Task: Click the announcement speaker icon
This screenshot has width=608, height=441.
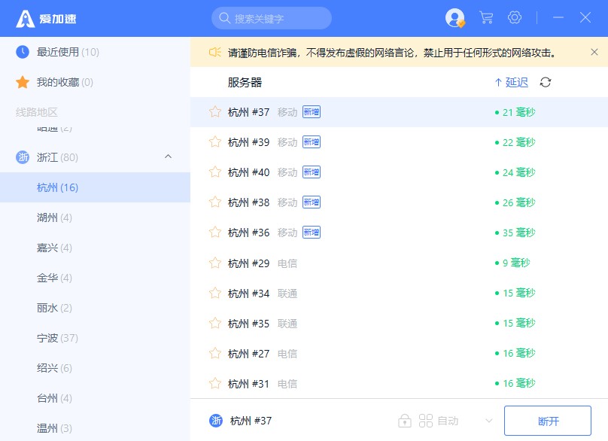Action: tap(214, 52)
